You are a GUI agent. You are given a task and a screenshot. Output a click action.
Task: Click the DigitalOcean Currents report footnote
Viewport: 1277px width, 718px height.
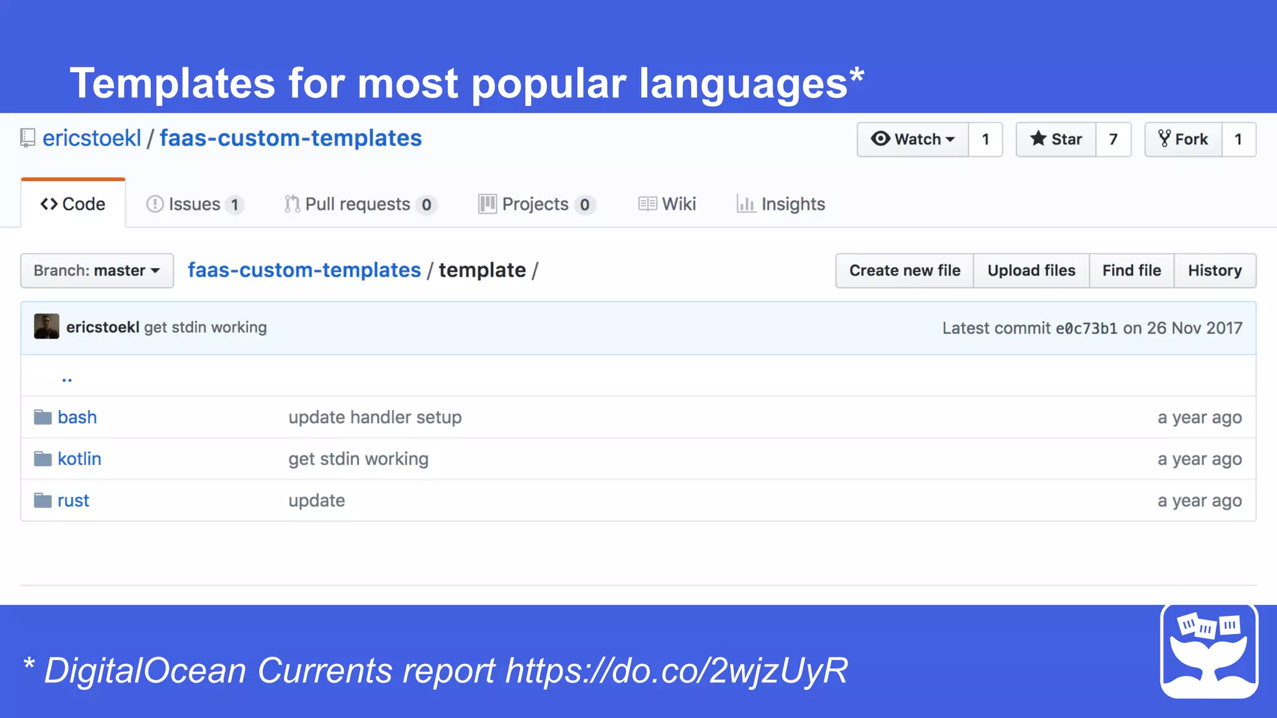click(435, 671)
